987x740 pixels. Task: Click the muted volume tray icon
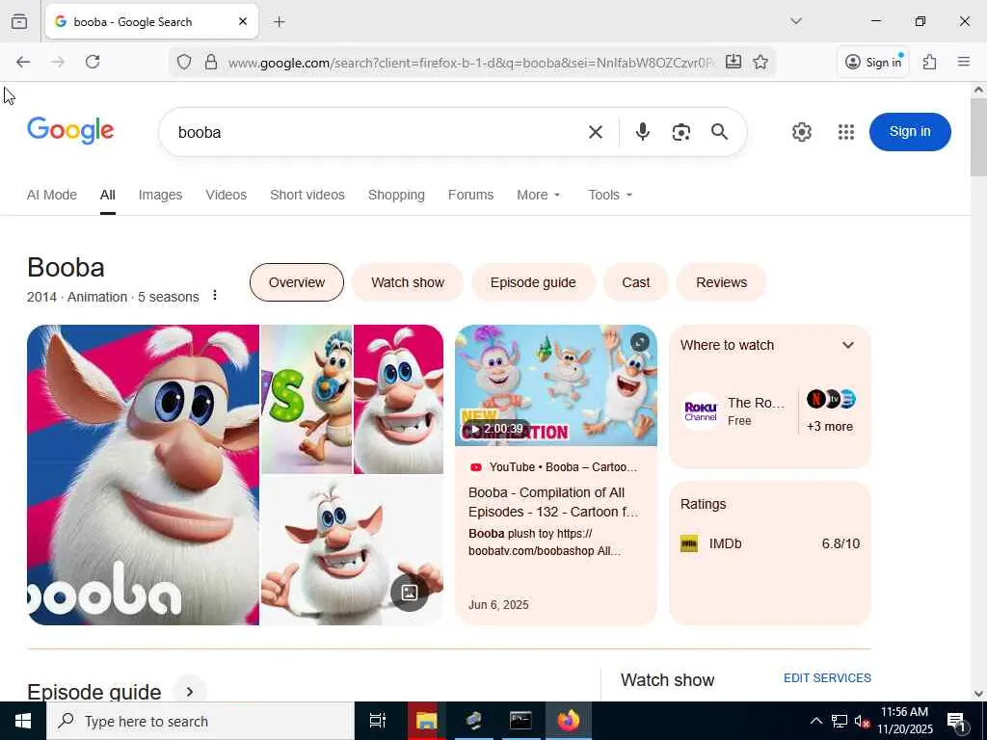[x=862, y=722]
